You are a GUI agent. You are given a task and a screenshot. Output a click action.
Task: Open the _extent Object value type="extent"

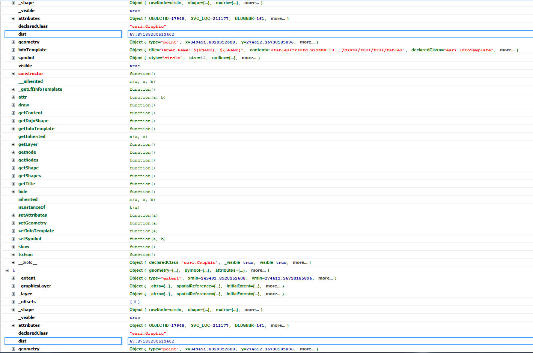click(233, 278)
